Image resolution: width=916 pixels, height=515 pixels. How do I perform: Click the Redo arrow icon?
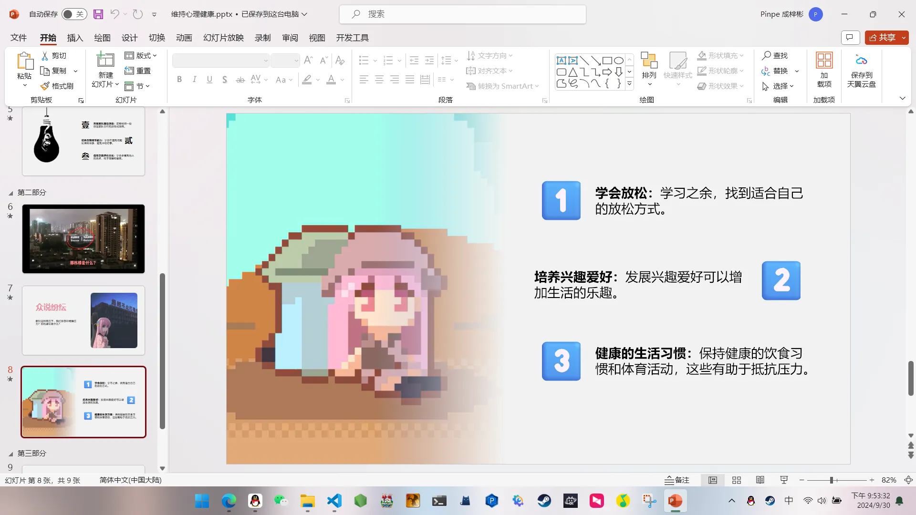138,14
